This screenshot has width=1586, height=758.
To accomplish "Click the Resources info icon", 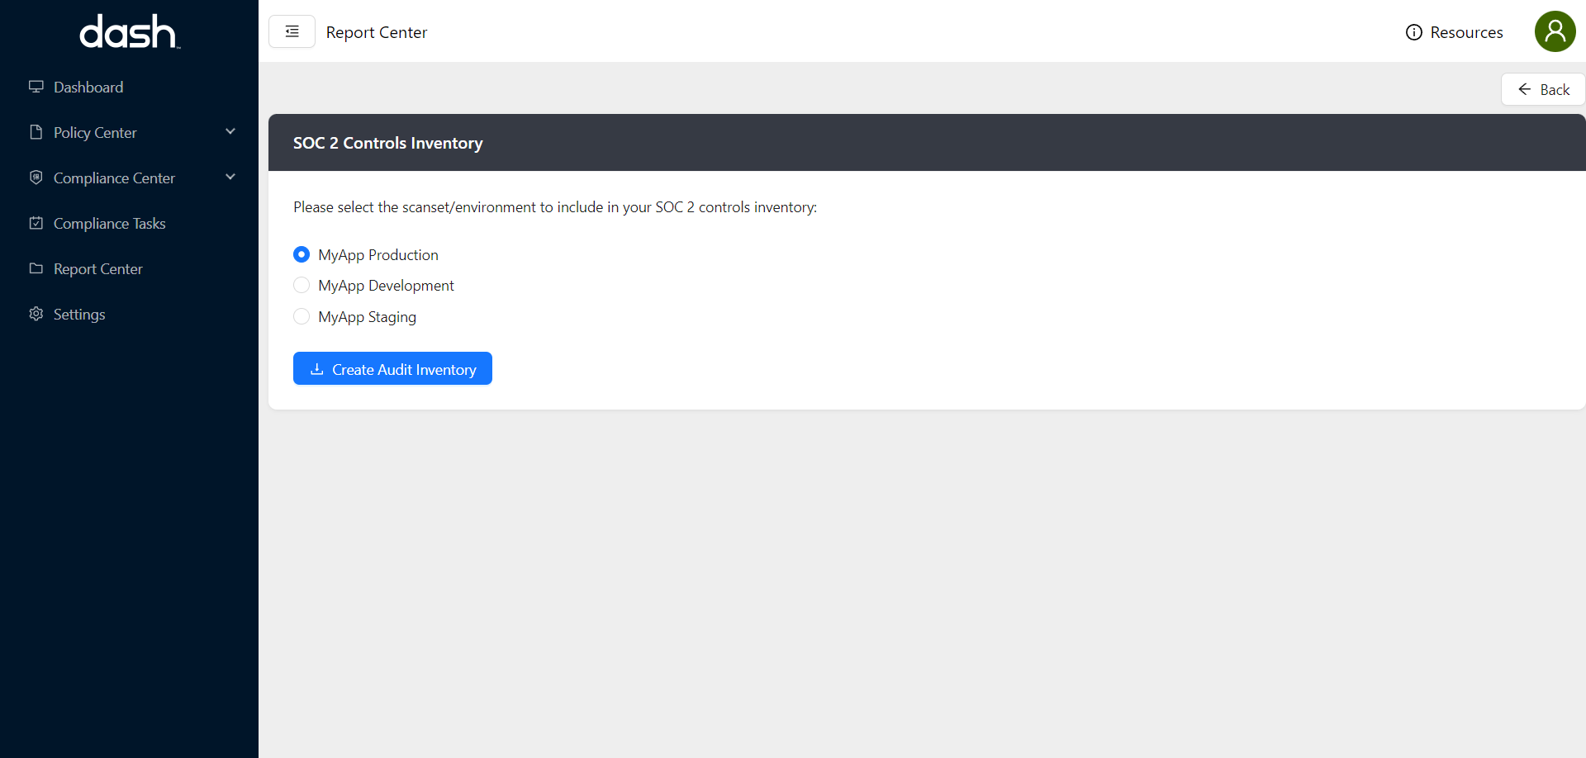I will point(1414,32).
